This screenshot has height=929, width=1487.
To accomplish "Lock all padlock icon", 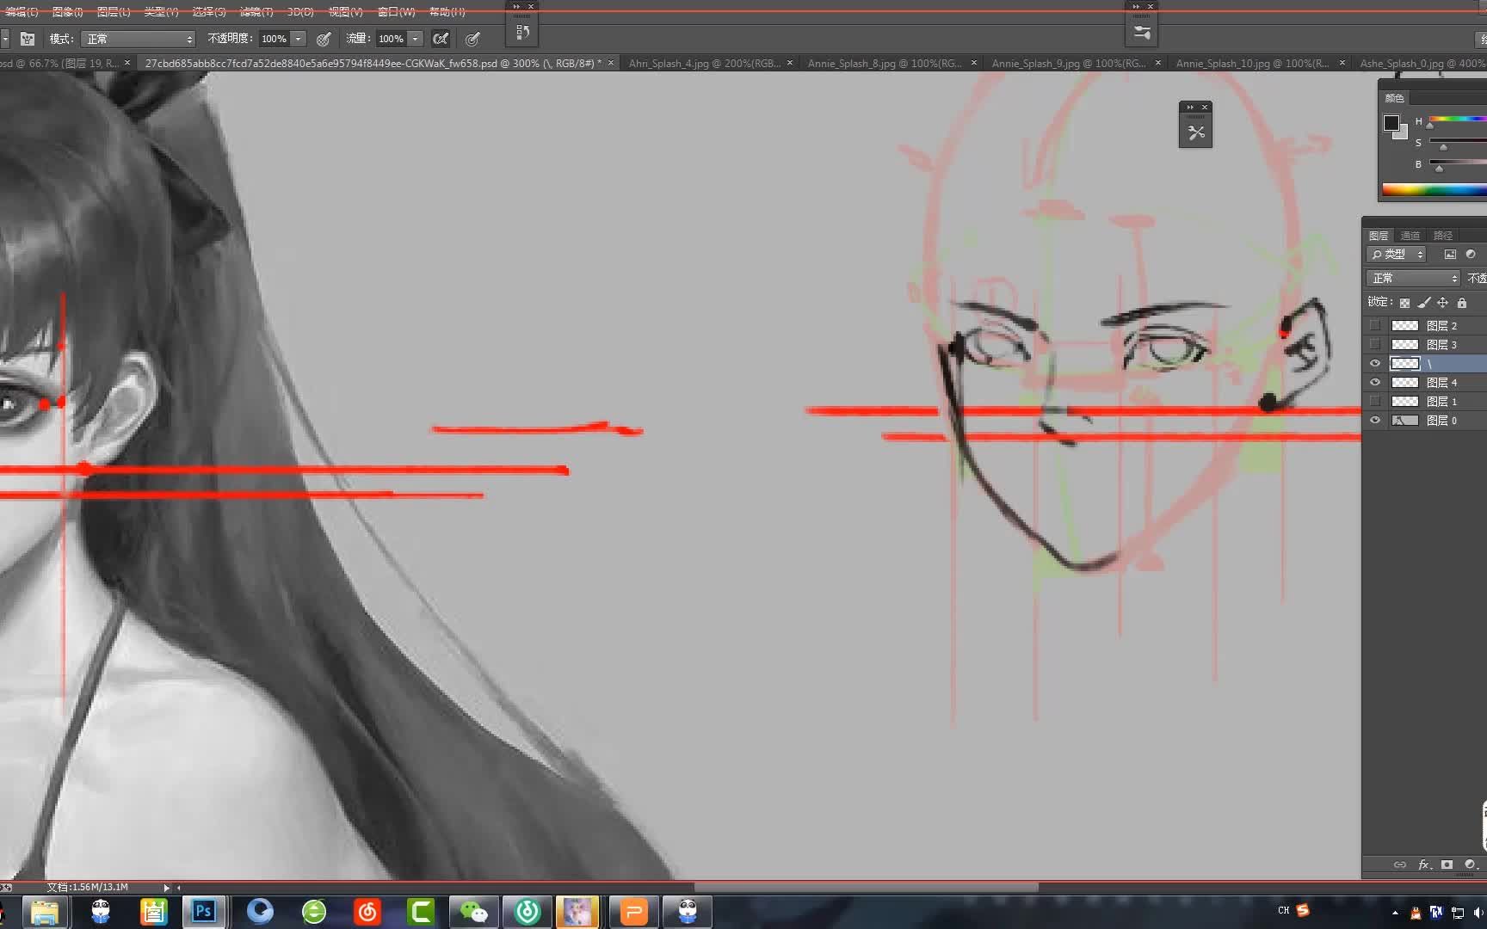I will [1462, 303].
